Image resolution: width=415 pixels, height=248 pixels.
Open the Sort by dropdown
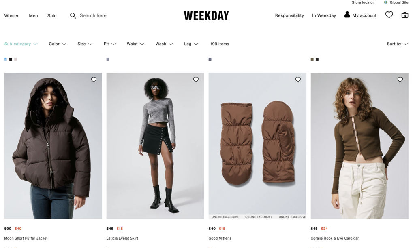[x=397, y=44]
